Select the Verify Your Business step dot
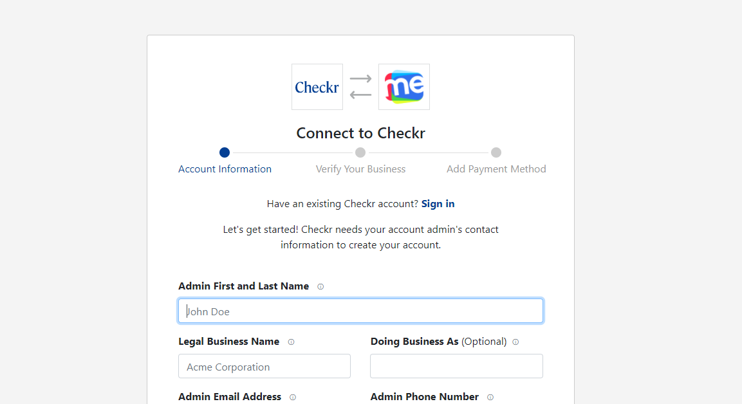Screen dimensions: 742x404 tap(360, 152)
